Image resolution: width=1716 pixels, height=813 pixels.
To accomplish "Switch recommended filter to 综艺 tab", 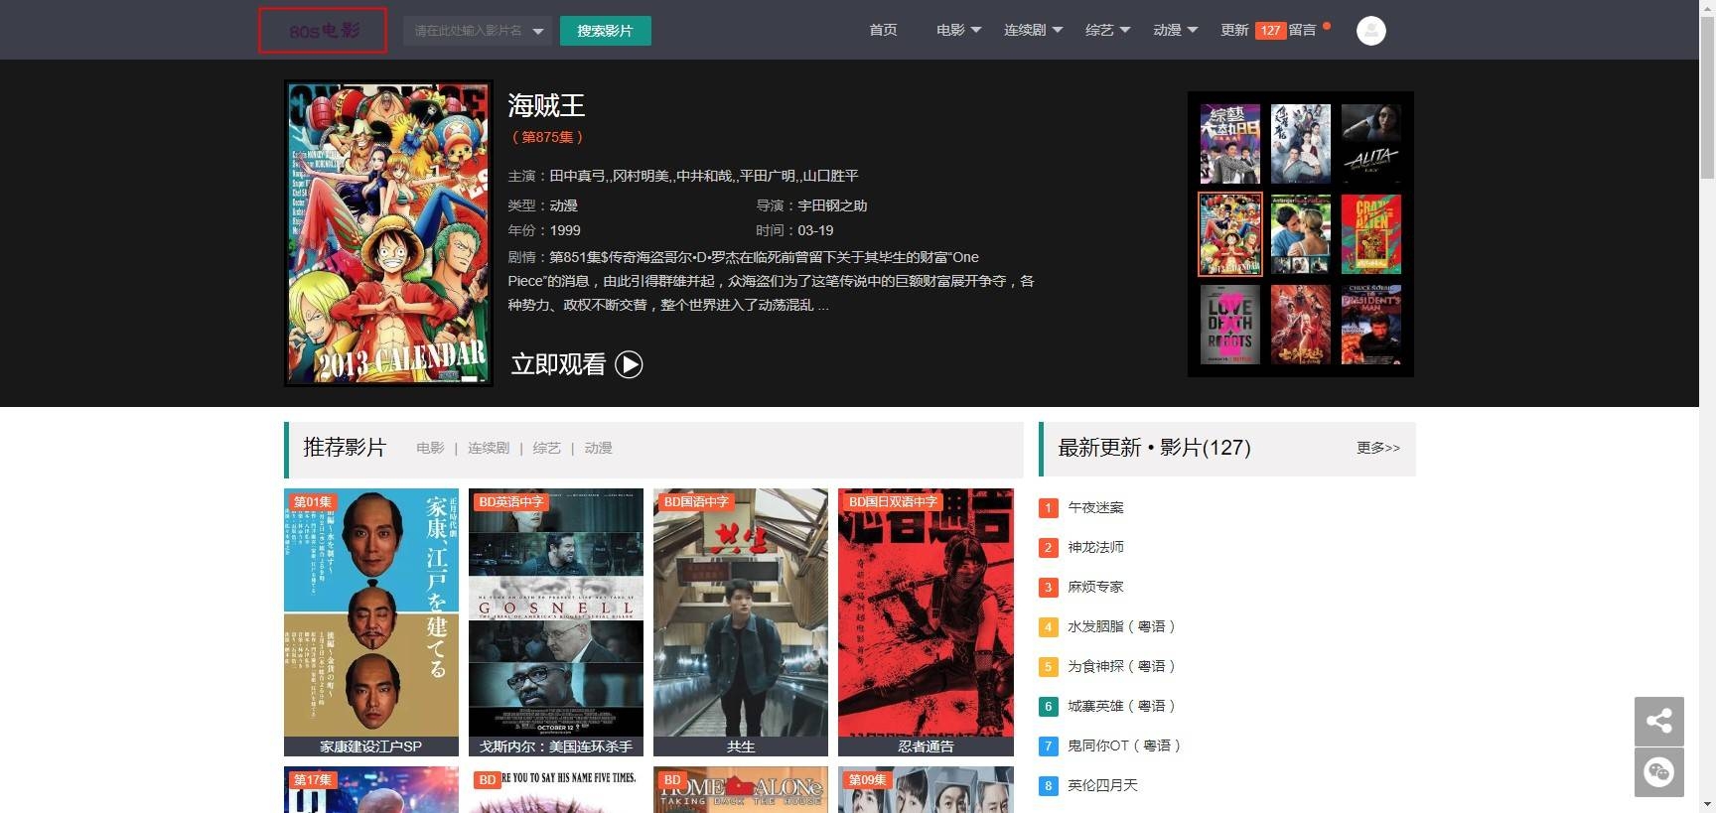I will coord(546,449).
